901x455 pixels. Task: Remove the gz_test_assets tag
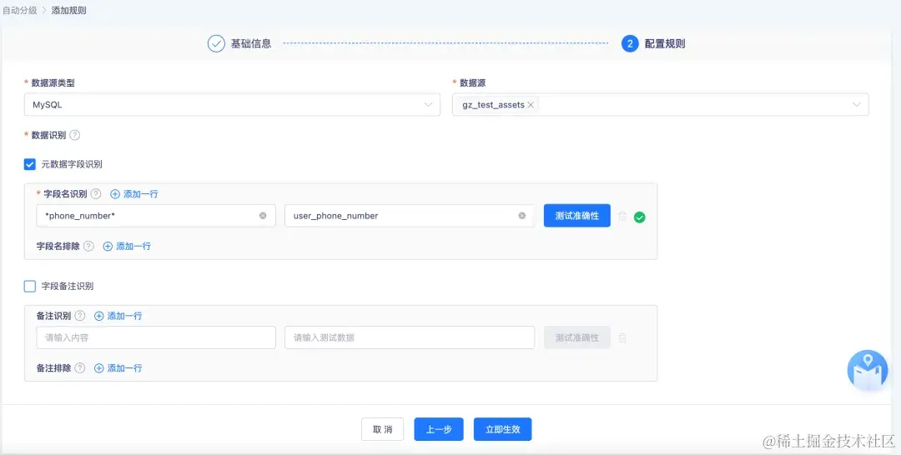[531, 105]
